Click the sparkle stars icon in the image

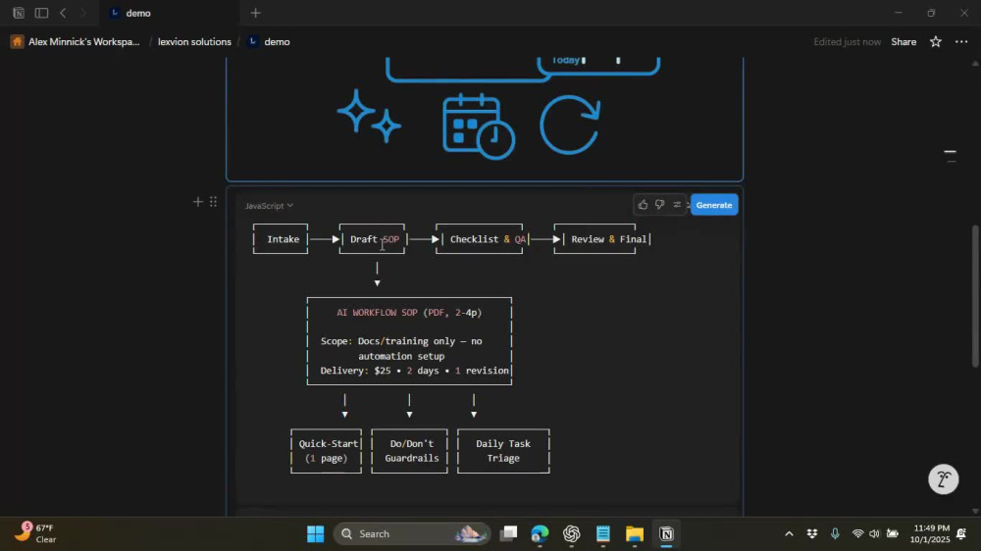(x=369, y=117)
